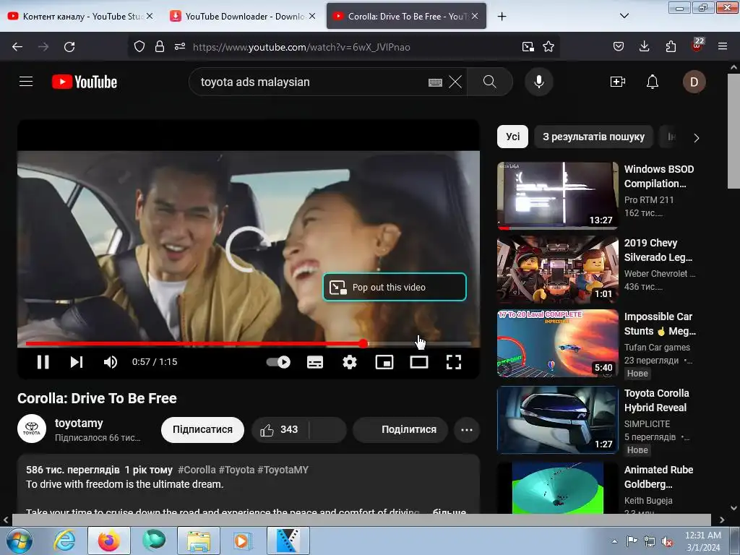Viewport: 740px width, 555px height.
Task: Click picture-in-picture icon in address bar
Action: tap(528, 46)
